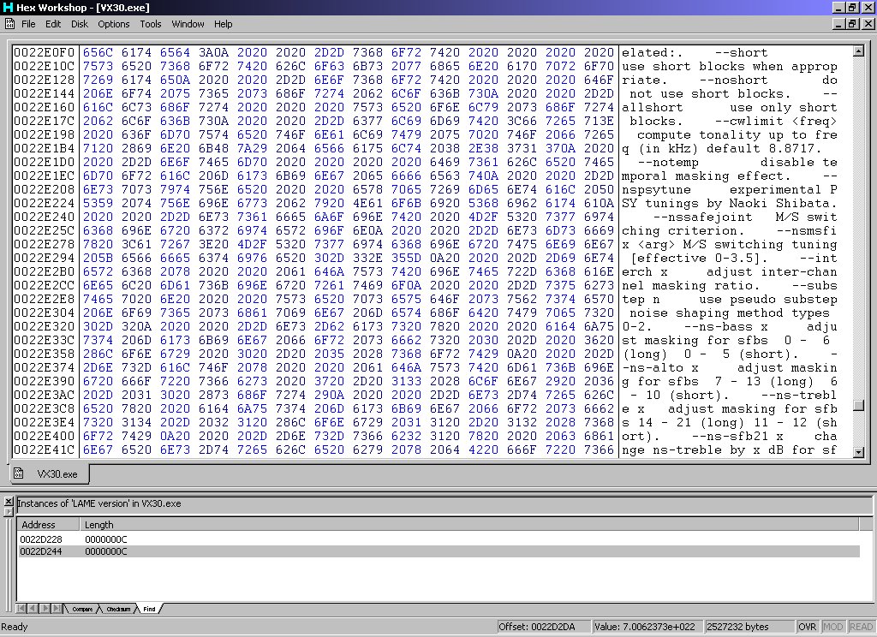Open the Edit menu
This screenshot has width=877, height=637.
click(53, 24)
